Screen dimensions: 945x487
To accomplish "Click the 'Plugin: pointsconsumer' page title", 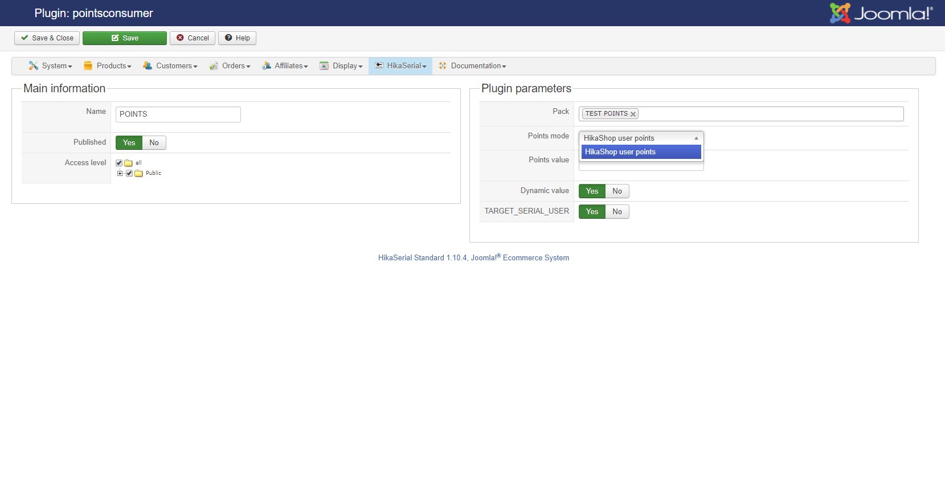I will click(x=94, y=13).
